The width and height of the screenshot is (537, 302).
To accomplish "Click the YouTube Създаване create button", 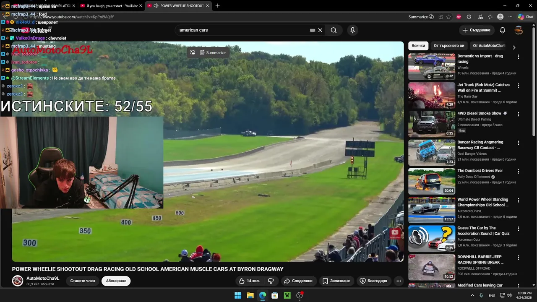I will [x=476, y=30].
